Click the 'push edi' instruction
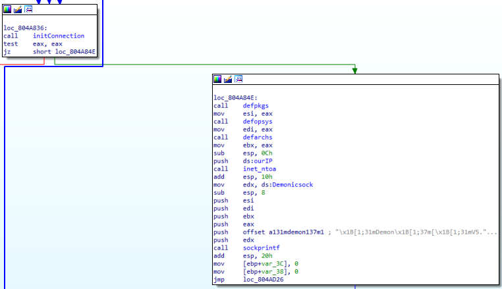The image size is (502, 289). (x=234, y=208)
